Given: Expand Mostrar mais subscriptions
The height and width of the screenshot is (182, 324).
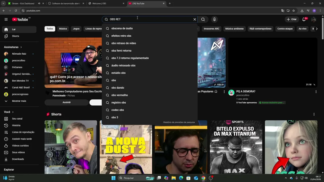Looking at the screenshot, I should pyautogui.click(x=19, y=101).
